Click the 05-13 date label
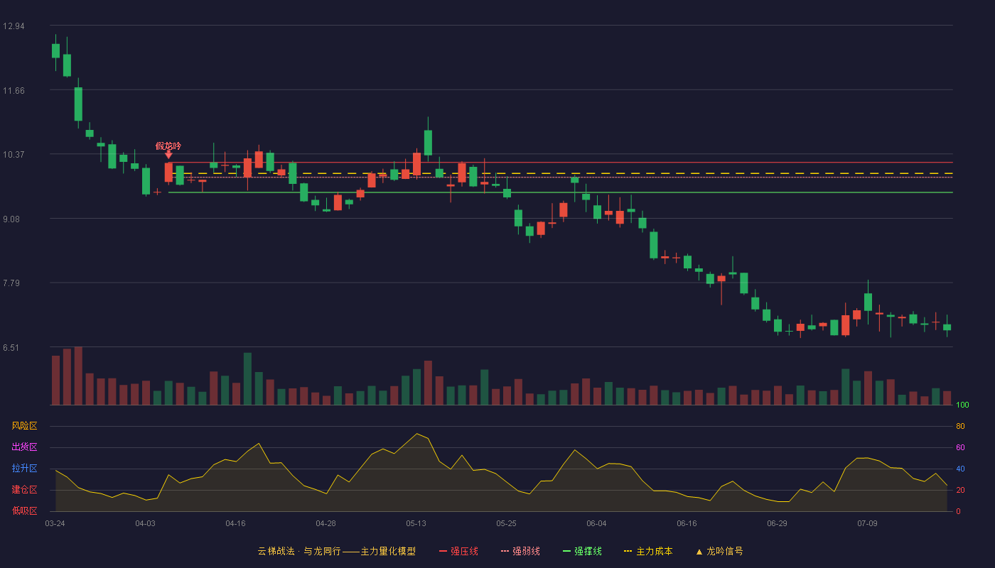 416,523
